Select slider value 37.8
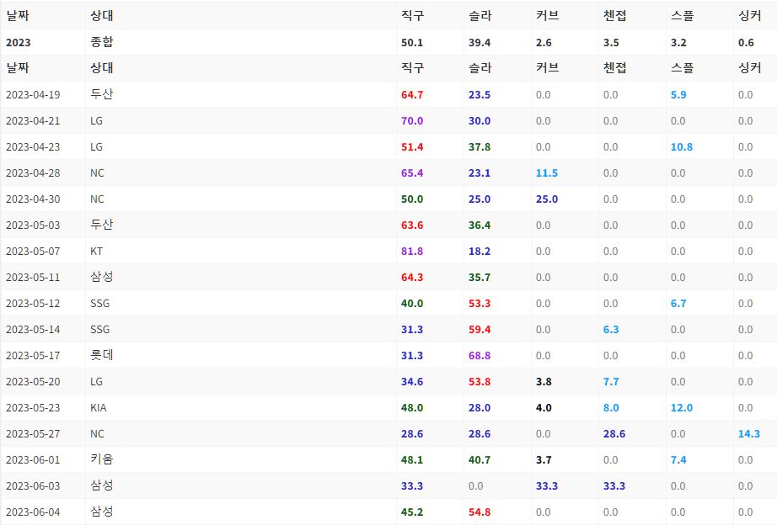777x525 pixels. tap(480, 147)
